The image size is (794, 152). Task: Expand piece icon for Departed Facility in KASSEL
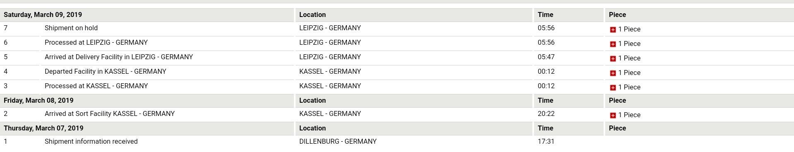pos(613,73)
